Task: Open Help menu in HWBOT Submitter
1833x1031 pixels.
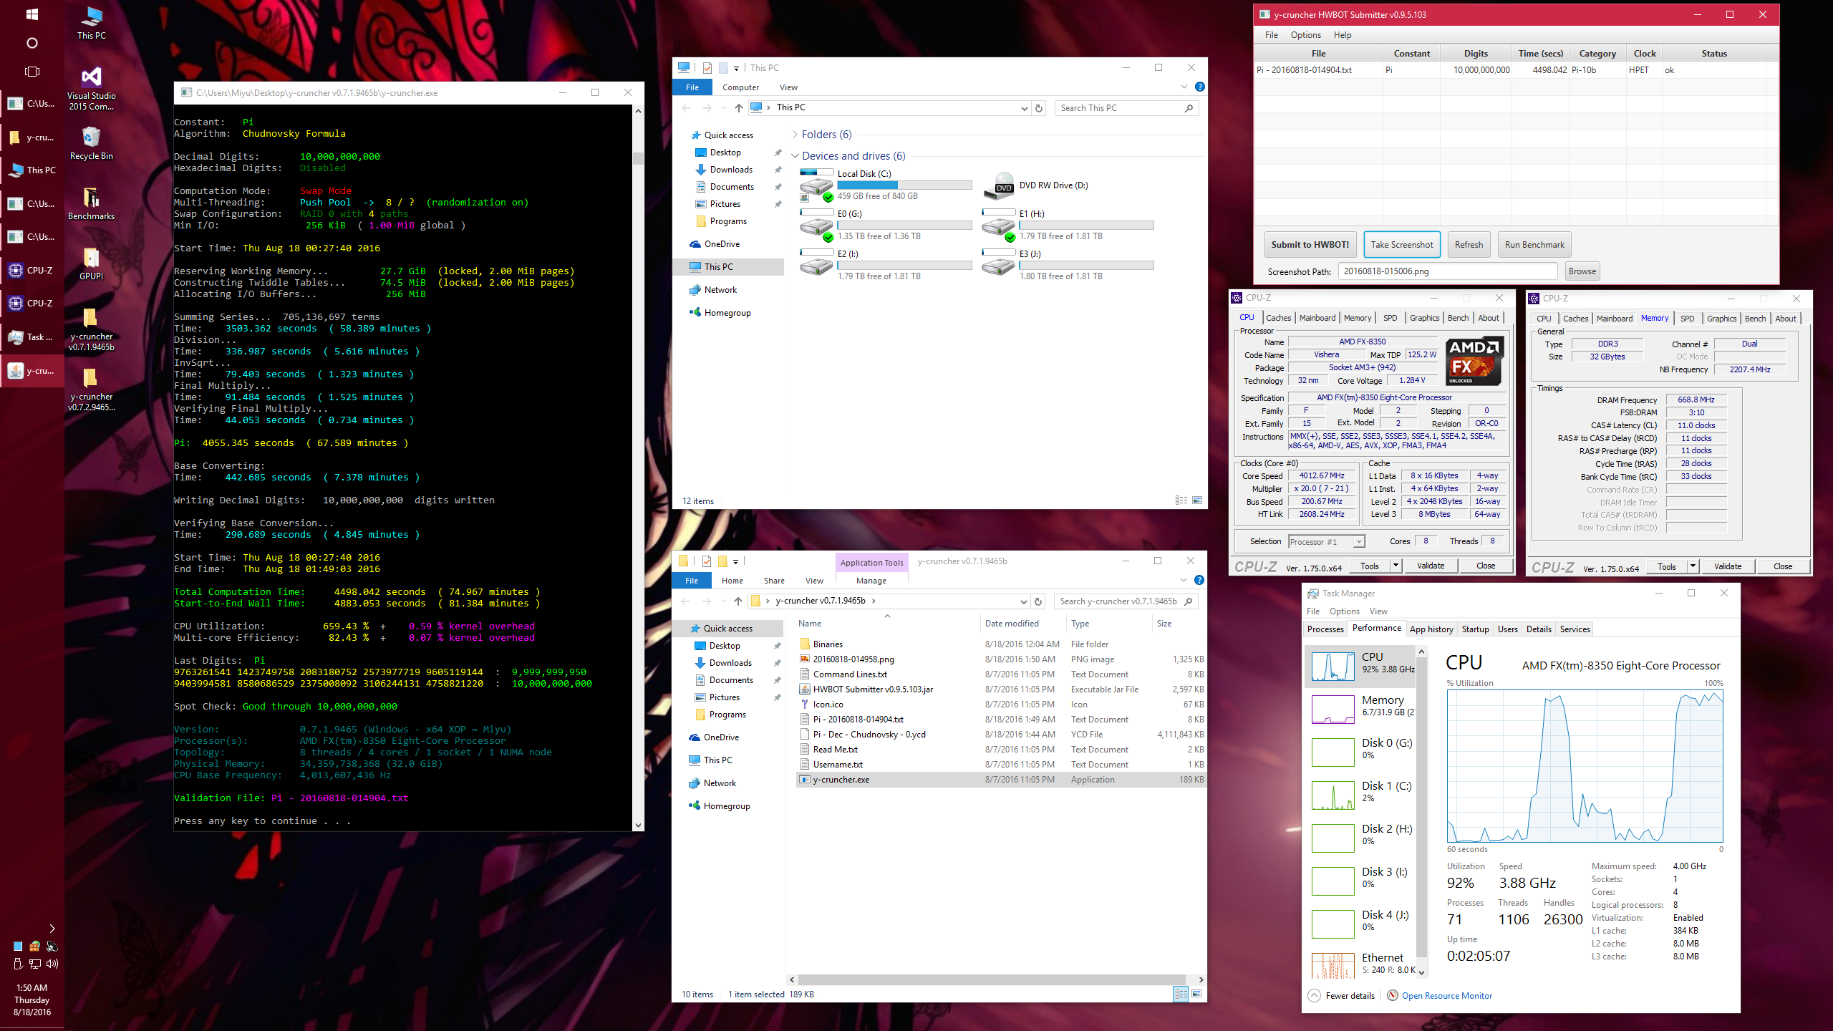Action: [x=1342, y=34]
